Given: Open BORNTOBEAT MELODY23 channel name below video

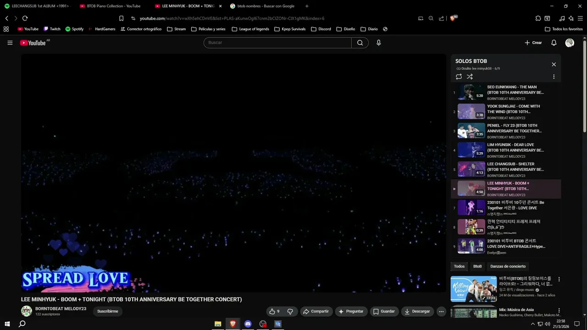Looking at the screenshot, I should point(61,308).
